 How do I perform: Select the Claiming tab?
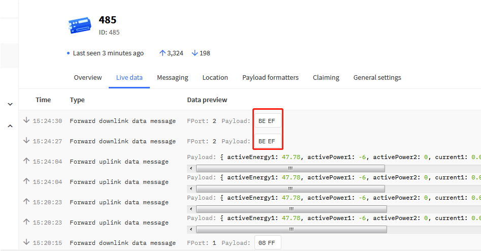(326, 78)
